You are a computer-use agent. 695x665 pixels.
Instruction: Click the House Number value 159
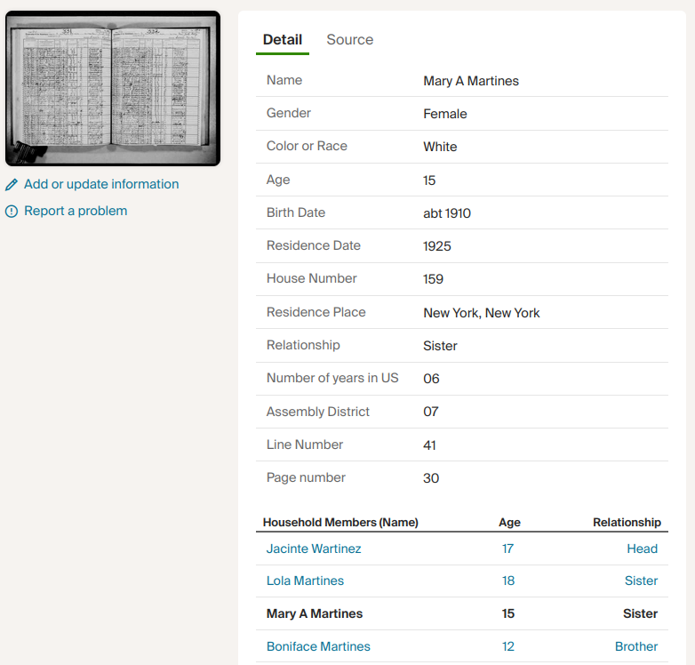[433, 279]
